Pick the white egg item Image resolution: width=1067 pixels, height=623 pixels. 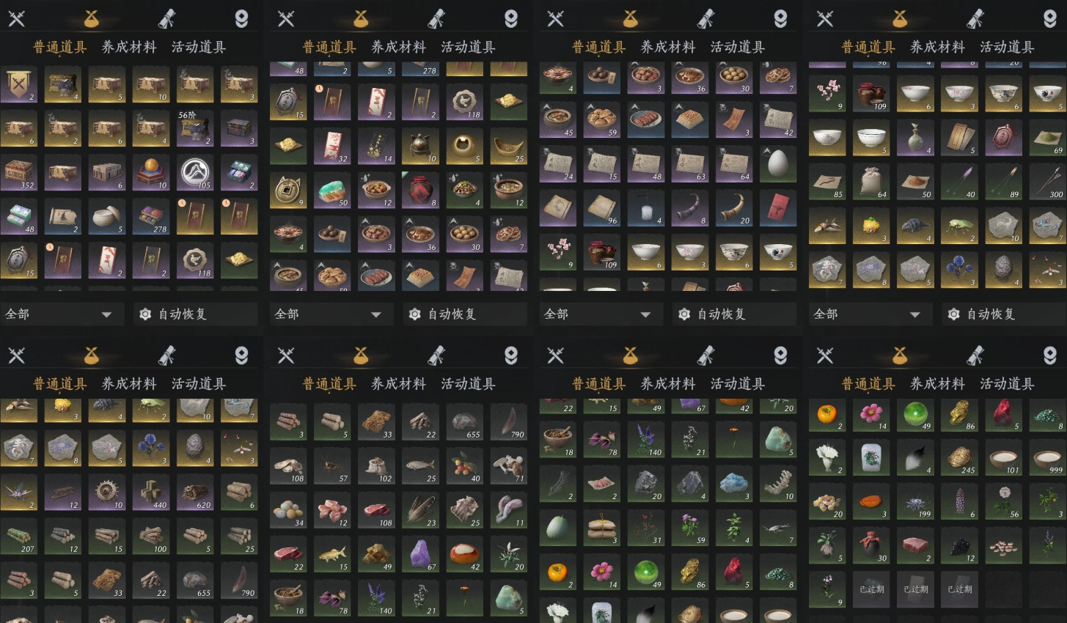tap(777, 164)
